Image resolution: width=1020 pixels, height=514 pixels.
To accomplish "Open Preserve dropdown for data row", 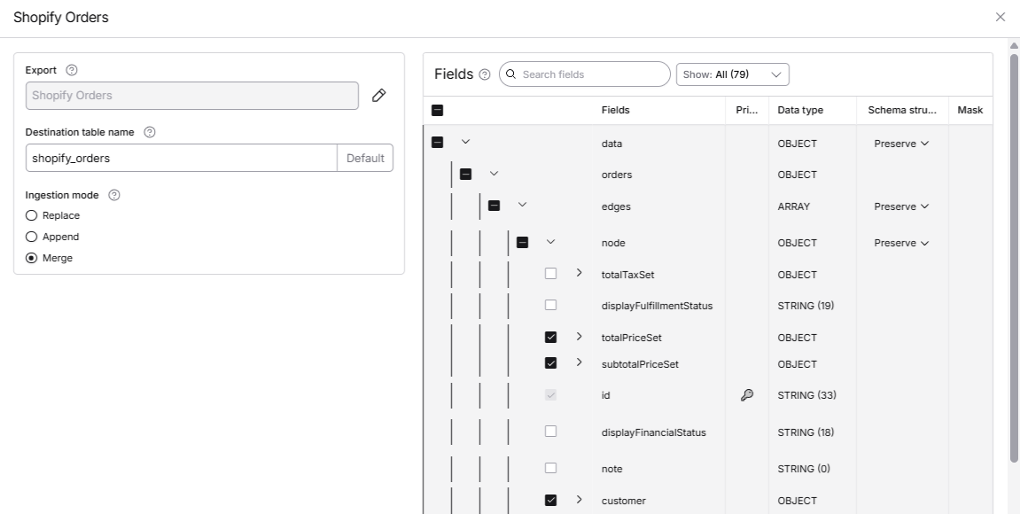I will [901, 144].
